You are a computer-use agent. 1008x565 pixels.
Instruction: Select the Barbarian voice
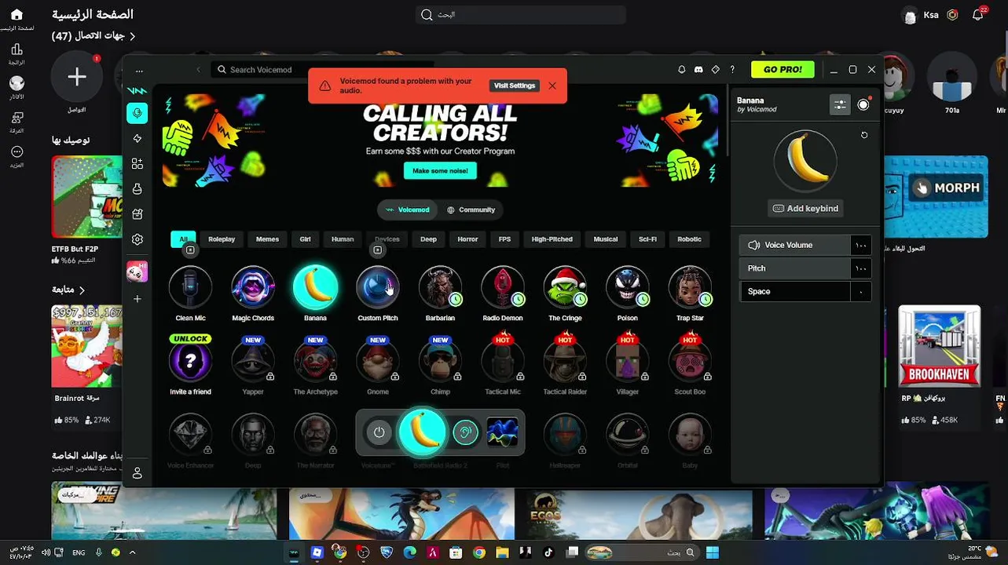click(440, 287)
